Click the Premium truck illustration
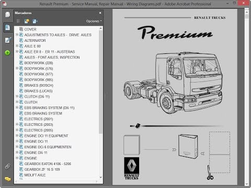Viewport: 251px width, 188px height. pos(173,83)
